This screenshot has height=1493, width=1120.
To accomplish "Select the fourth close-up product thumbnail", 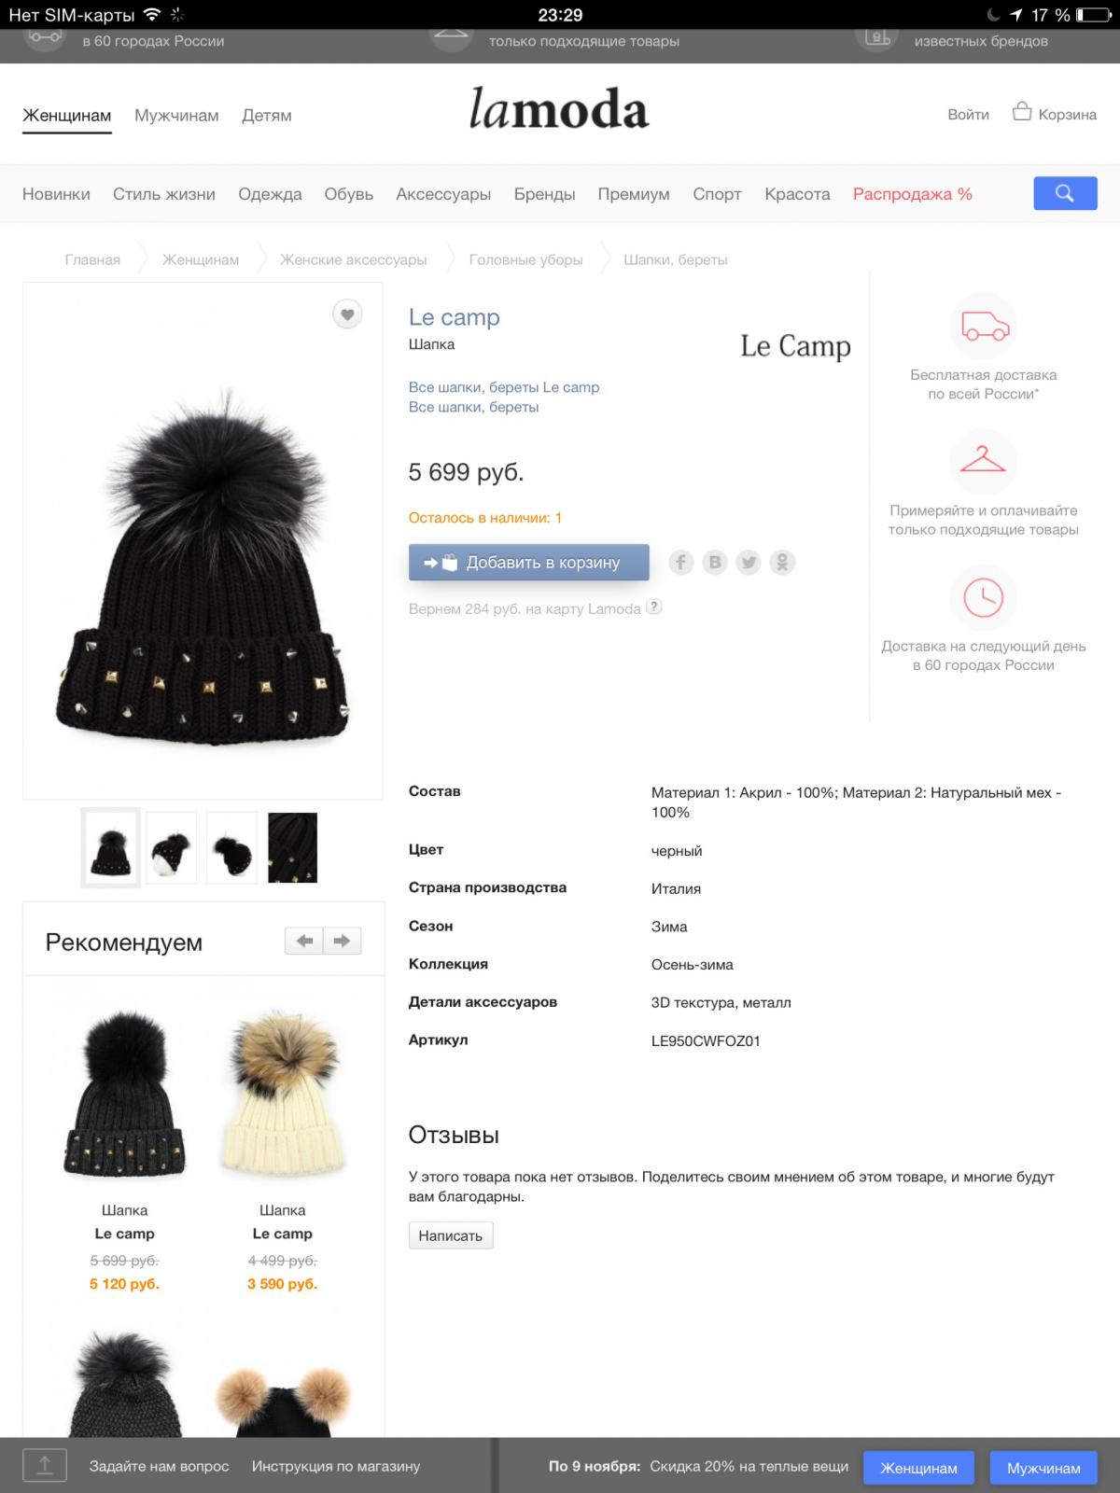I will (292, 847).
